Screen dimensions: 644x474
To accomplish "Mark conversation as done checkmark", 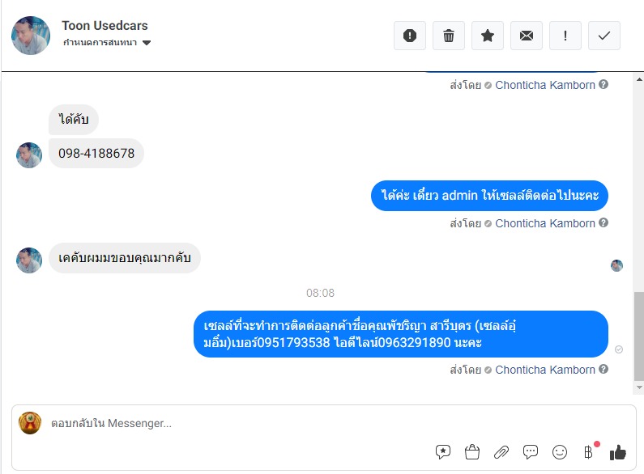I will pos(604,36).
